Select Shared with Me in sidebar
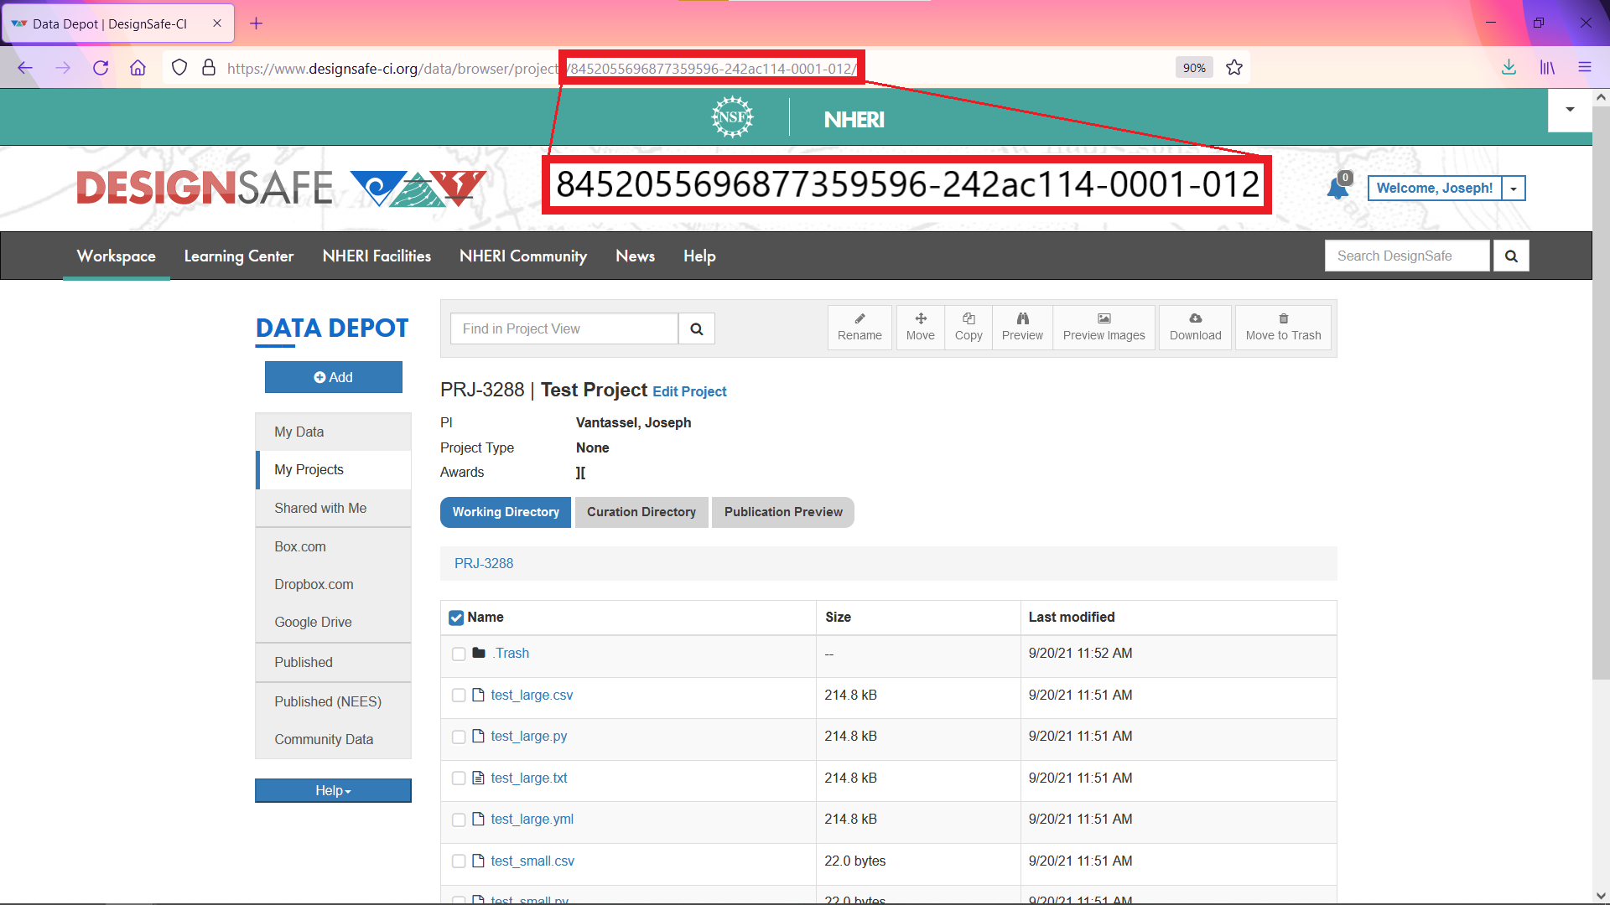Viewport: 1610px width, 905px height. click(334, 508)
